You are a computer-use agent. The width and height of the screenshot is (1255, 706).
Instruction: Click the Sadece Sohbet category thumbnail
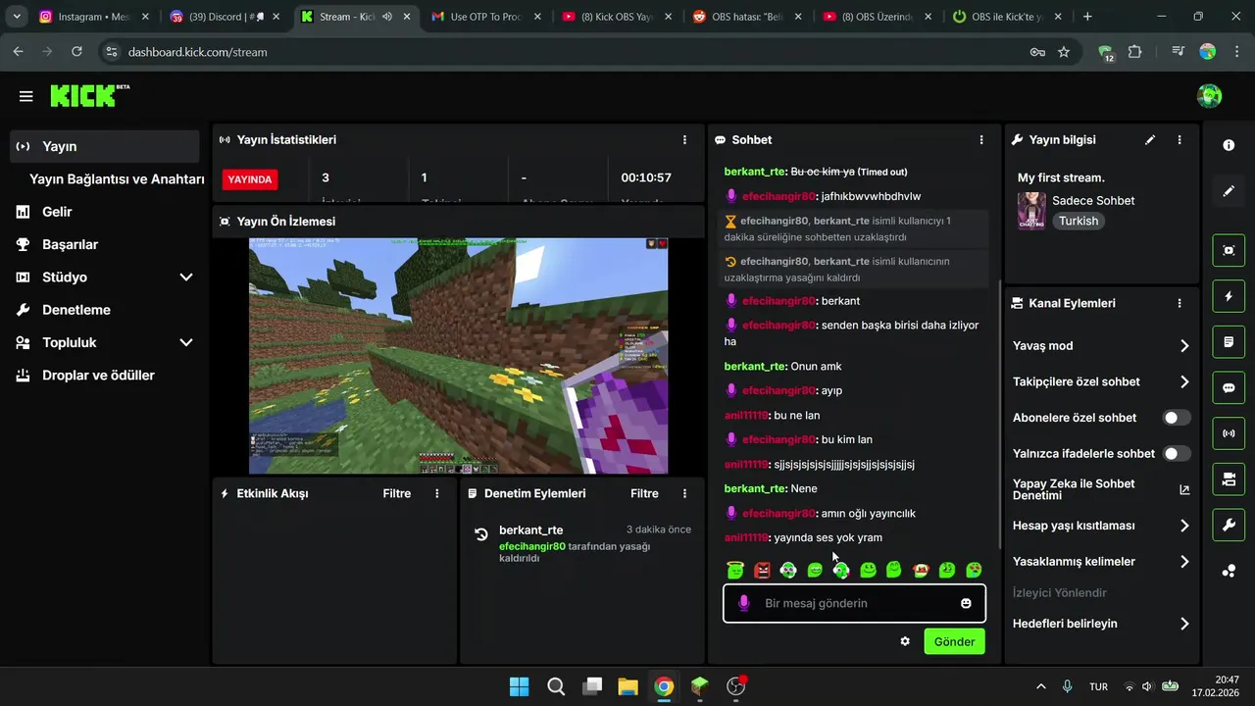pos(1031,211)
